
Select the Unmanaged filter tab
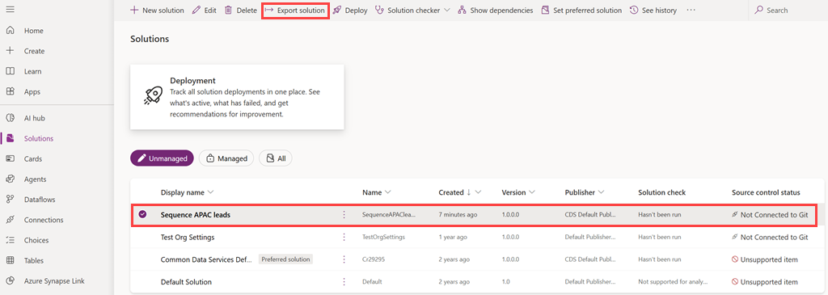162,158
